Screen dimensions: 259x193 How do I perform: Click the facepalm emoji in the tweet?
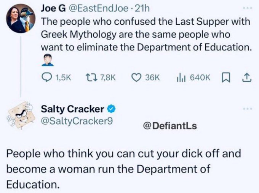(x=48, y=60)
